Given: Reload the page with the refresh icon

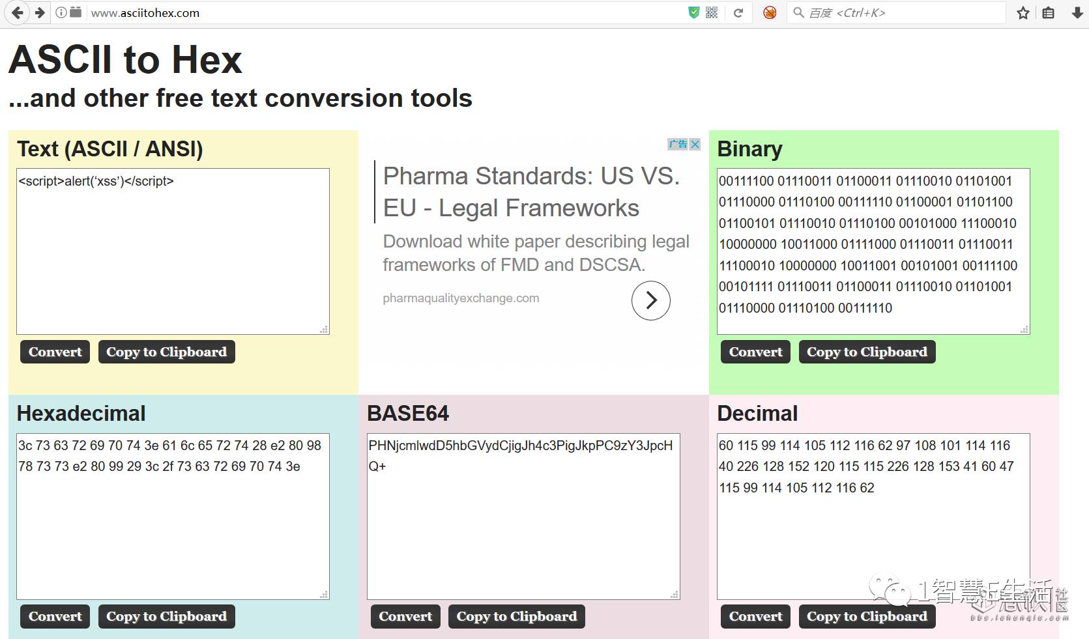Looking at the screenshot, I should 738,12.
